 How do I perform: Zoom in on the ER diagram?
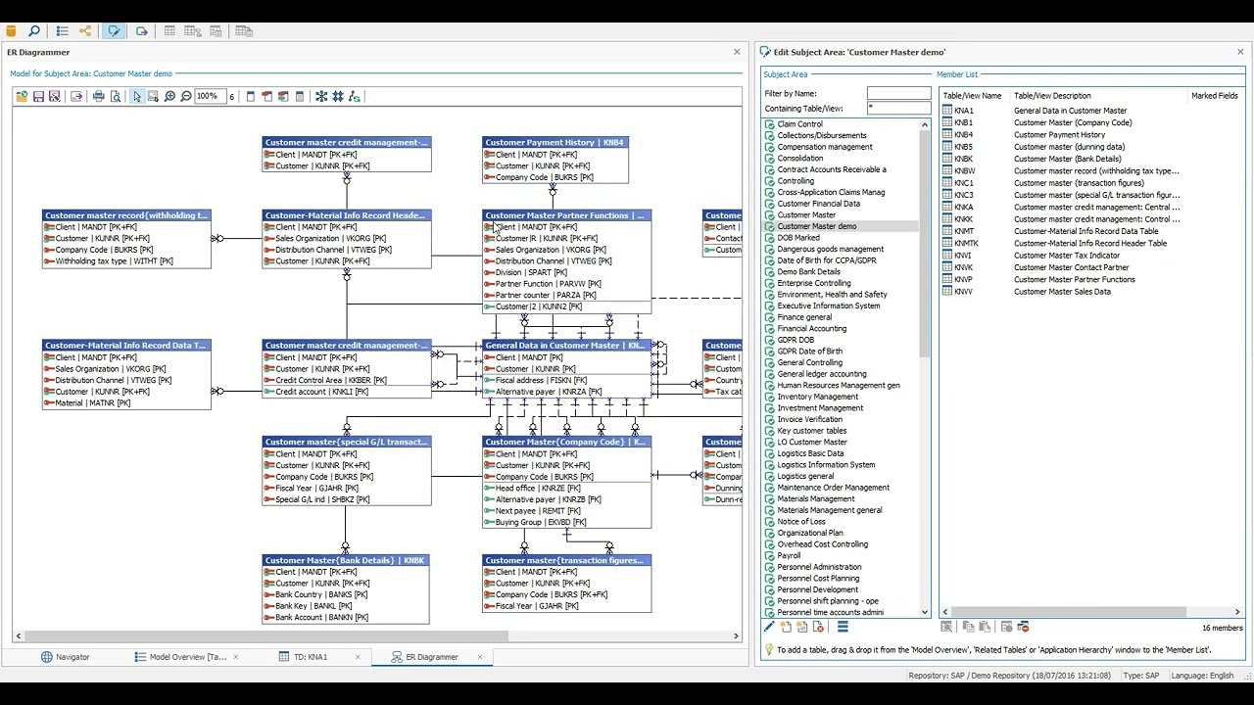click(169, 97)
